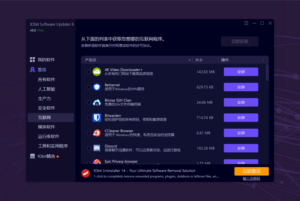300x201 pixels.
Task: Click the red NEW badge icon
Action: click(x=85, y=173)
